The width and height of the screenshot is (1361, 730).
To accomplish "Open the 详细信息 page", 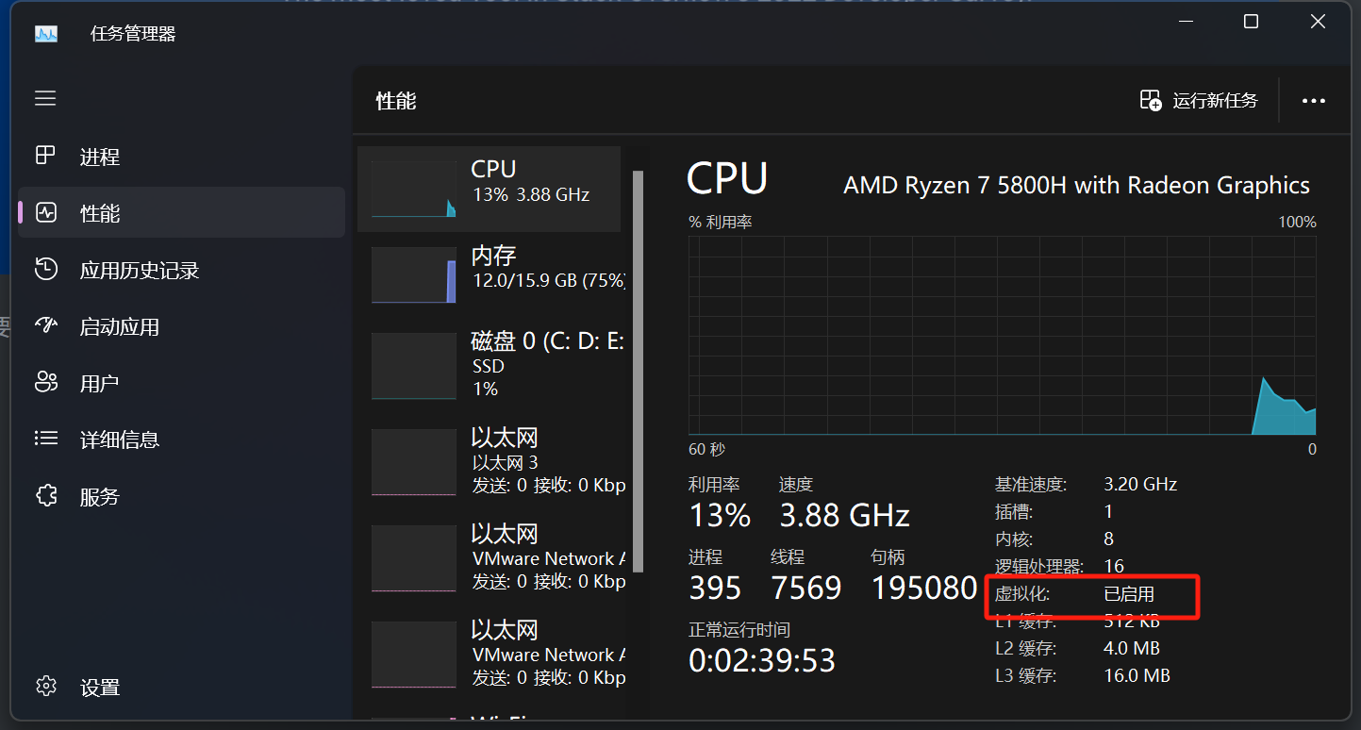I will (x=120, y=440).
